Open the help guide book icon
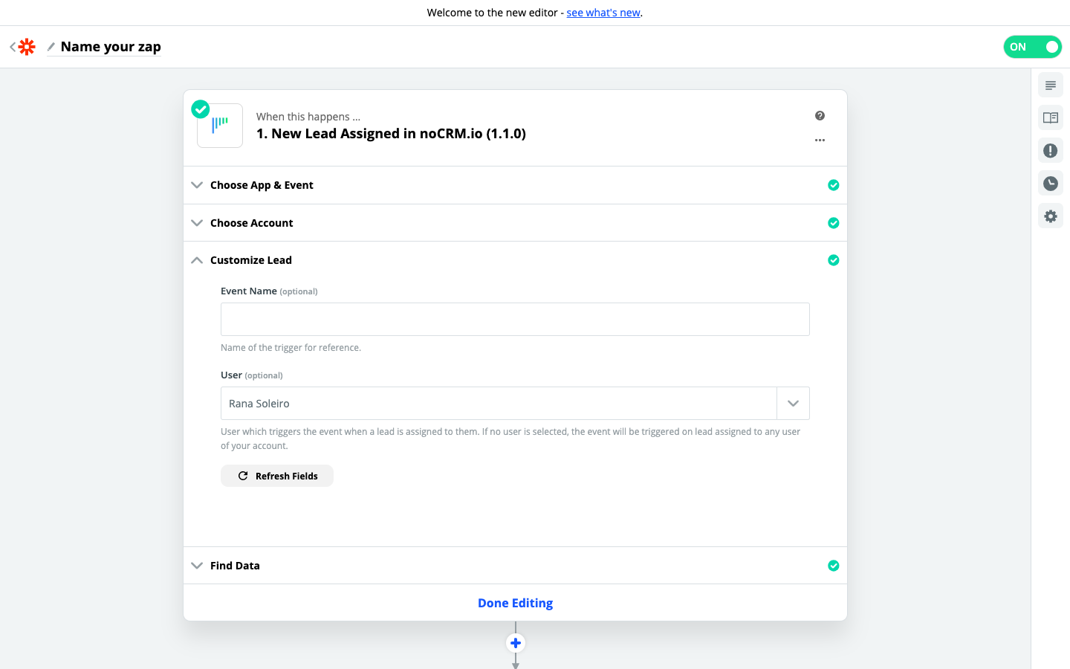The width and height of the screenshot is (1070, 669). click(1050, 118)
